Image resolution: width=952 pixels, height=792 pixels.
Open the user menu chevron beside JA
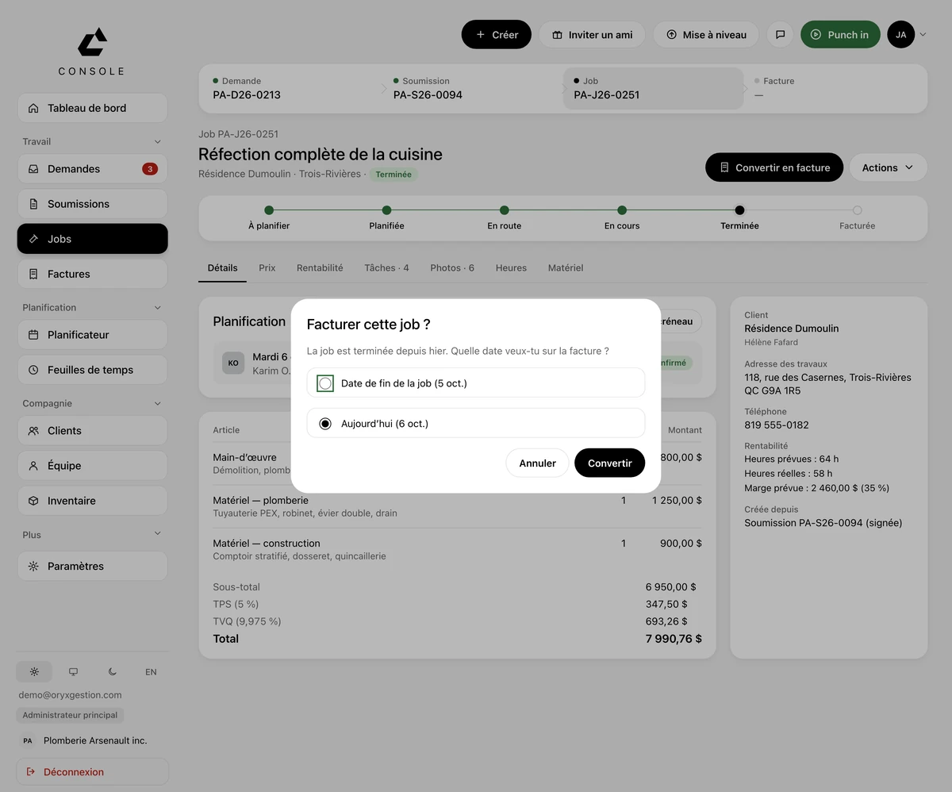[923, 35]
